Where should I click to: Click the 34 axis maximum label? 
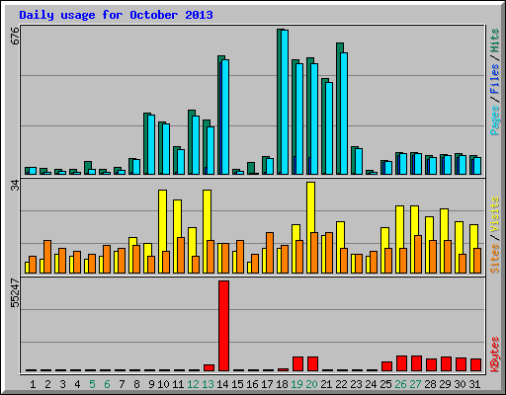[15, 186]
